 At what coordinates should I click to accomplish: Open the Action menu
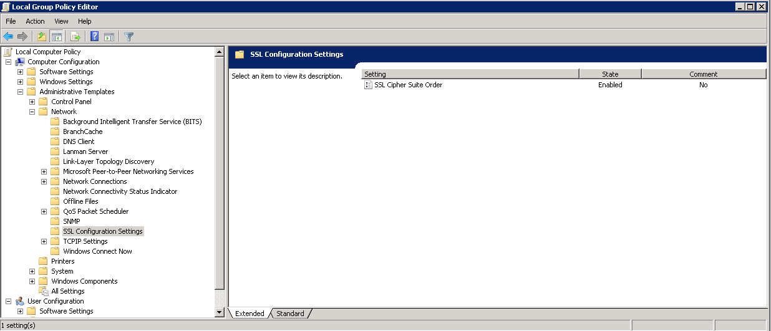pyautogui.click(x=35, y=21)
